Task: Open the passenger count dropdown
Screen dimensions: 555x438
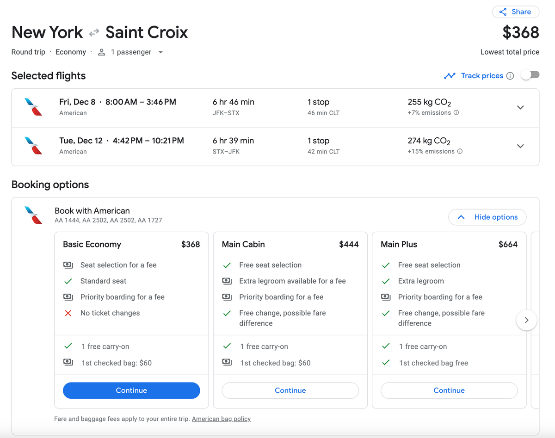Action: pyautogui.click(x=160, y=52)
